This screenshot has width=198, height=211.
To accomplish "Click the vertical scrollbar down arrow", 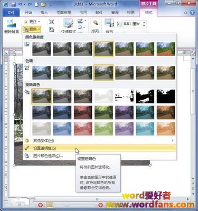I will tap(193, 178).
